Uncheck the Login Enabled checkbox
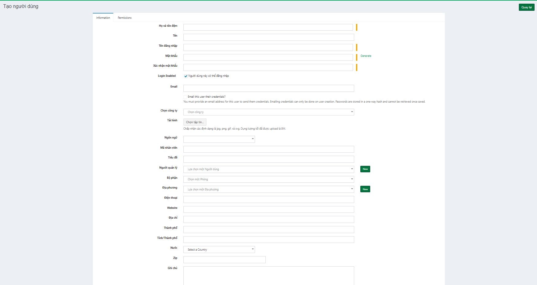Image resolution: width=537 pixels, height=285 pixels. pos(186,76)
